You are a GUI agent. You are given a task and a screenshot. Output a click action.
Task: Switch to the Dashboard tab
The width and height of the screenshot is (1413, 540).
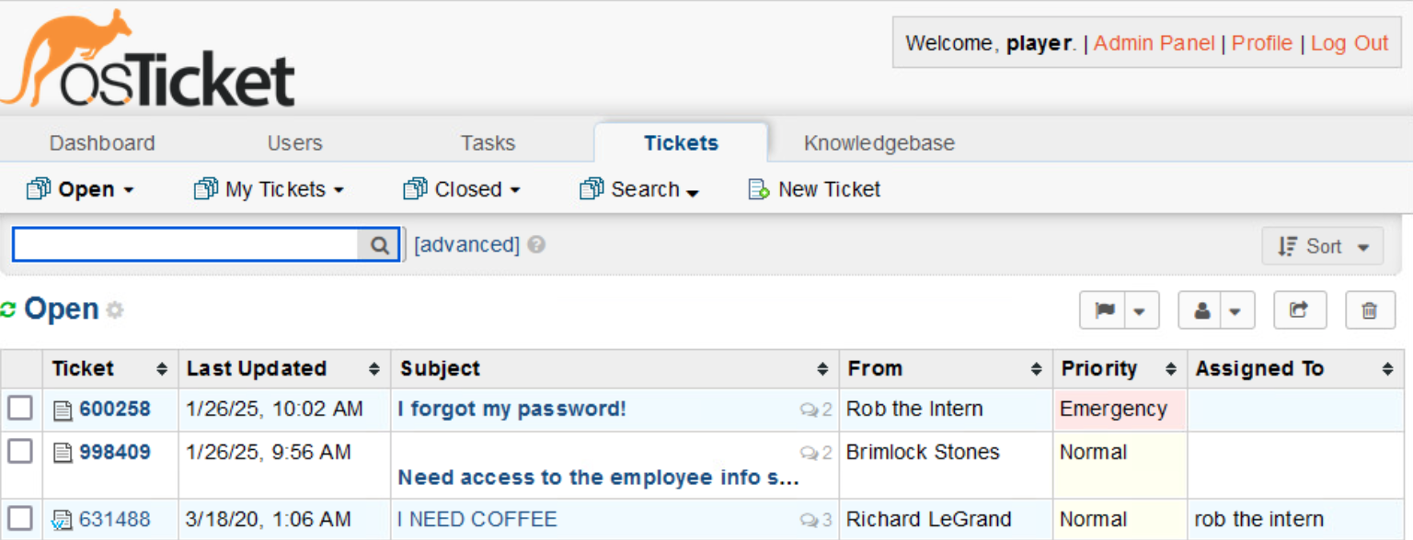[x=102, y=143]
